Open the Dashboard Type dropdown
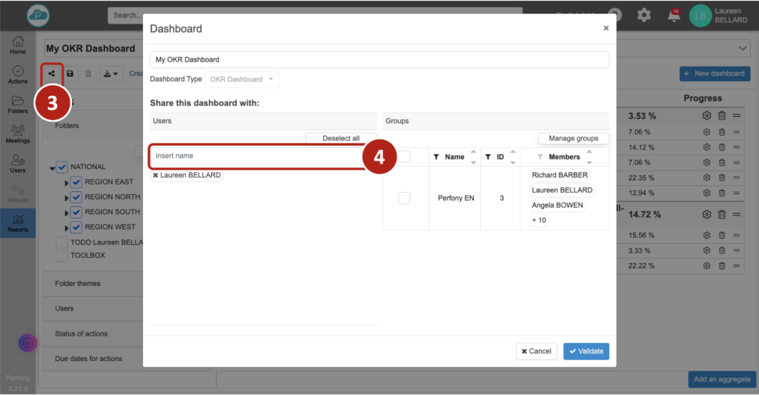 242,79
